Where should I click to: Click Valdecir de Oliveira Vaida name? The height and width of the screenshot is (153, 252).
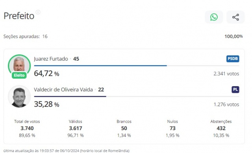coord(63,90)
